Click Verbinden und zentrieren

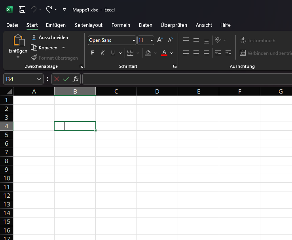click(266, 53)
